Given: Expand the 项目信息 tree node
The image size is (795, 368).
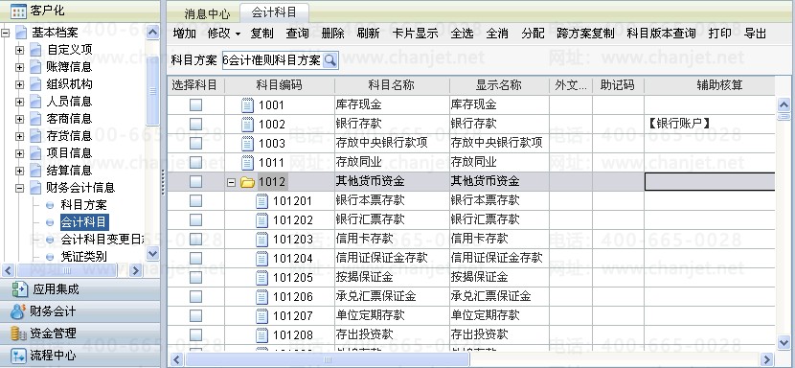Looking at the screenshot, I should pos(19,153).
